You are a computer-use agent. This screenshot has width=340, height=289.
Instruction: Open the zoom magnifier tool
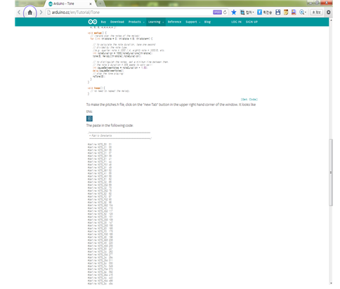tap(302, 12)
